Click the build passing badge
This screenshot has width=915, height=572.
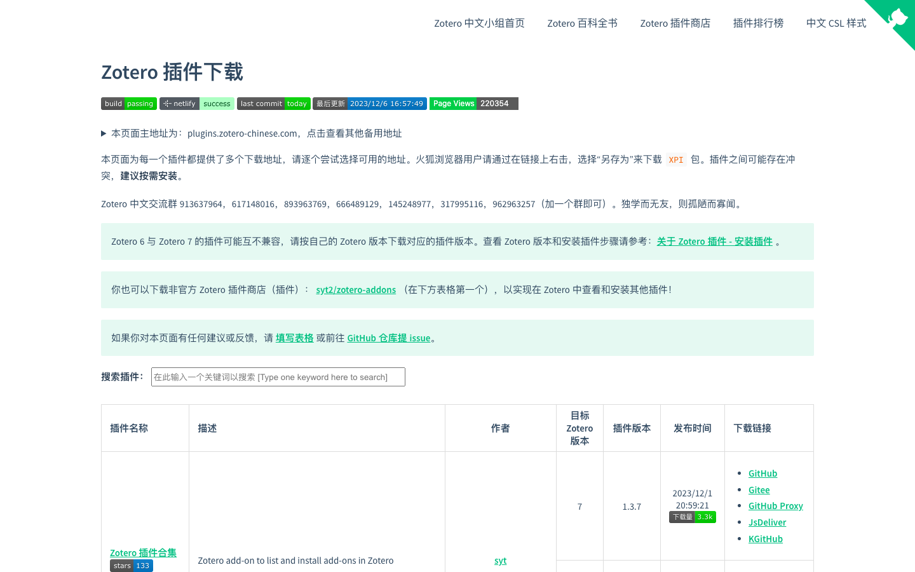(x=129, y=104)
